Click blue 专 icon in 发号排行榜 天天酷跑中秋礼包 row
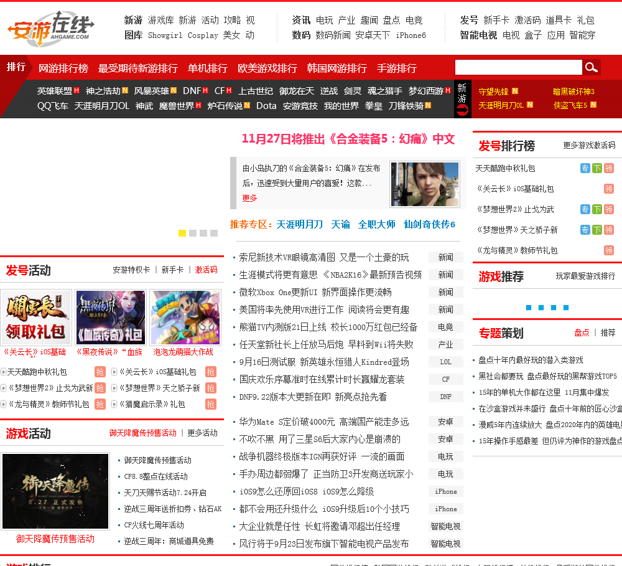The width and height of the screenshot is (622, 566). 585,168
